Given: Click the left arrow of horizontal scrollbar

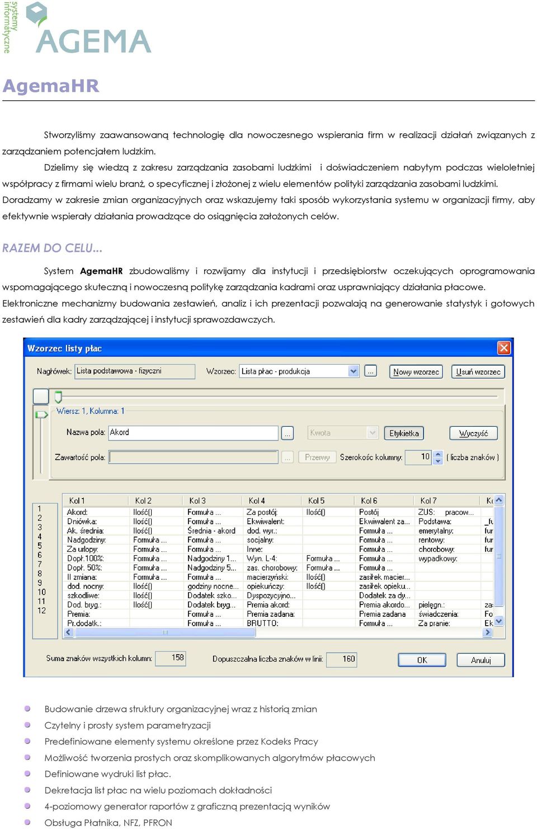Looking at the screenshot, I should (69, 632).
